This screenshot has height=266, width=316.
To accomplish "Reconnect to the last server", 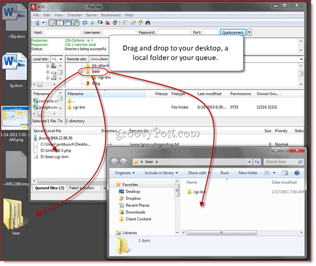I will tap(115, 23).
